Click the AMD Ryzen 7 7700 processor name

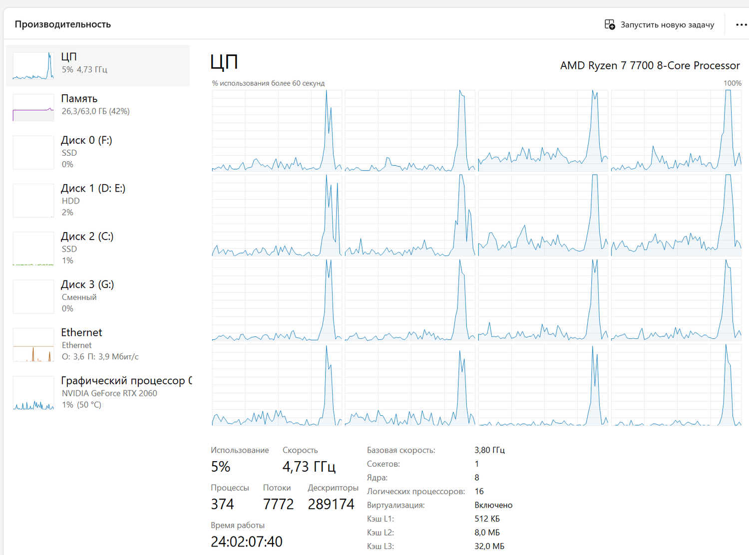(x=650, y=65)
